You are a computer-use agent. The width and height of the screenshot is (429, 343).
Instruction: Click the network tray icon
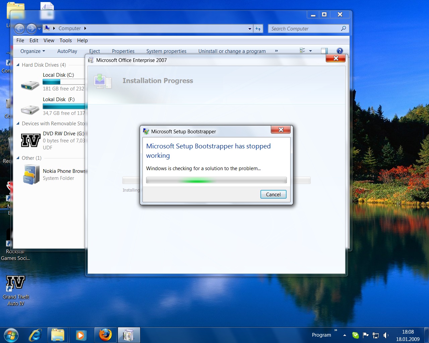tap(376, 335)
